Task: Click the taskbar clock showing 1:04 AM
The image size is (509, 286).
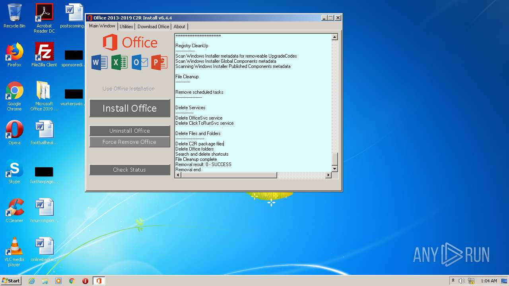Action: coord(489,281)
